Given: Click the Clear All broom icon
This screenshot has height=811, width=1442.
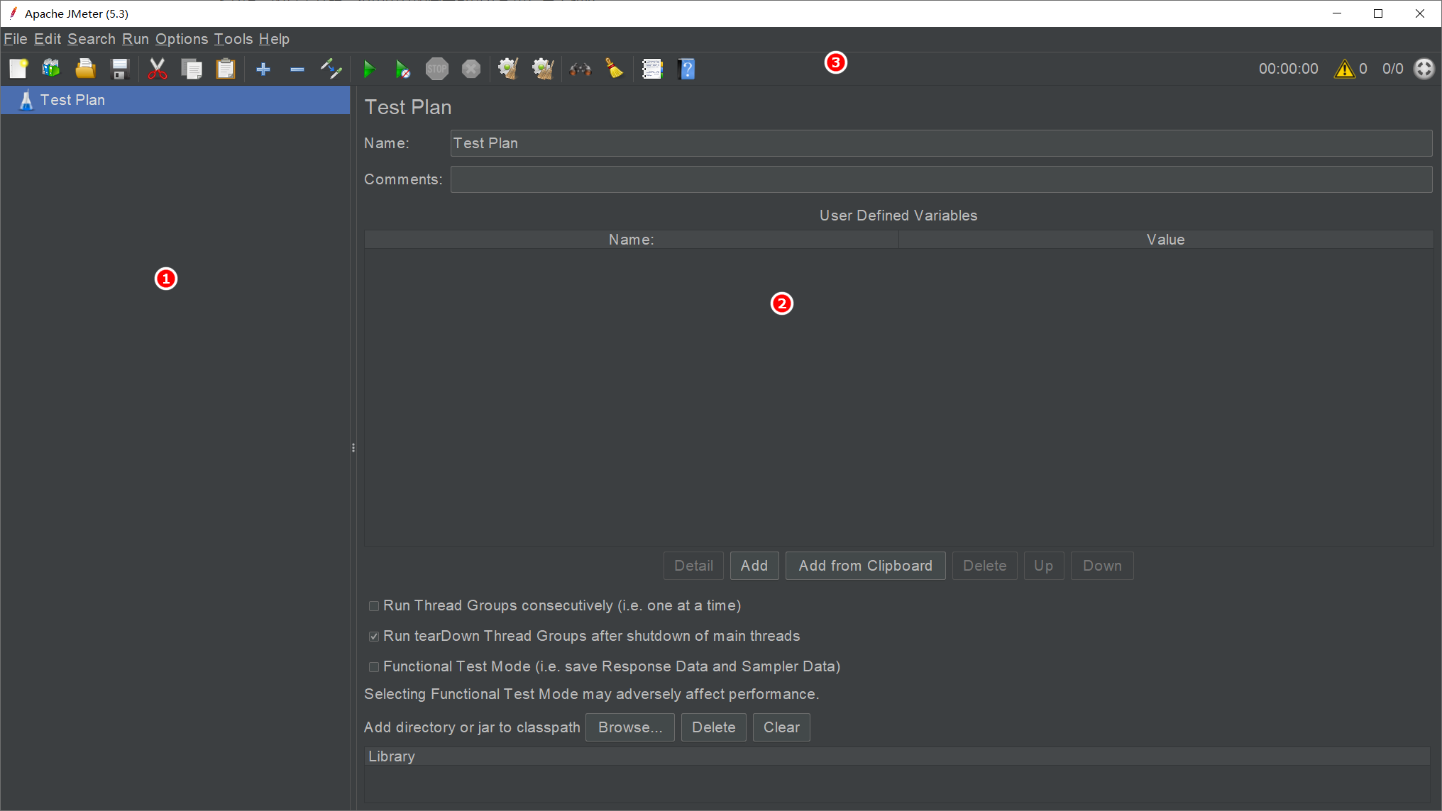Looking at the screenshot, I should pos(614,69).
